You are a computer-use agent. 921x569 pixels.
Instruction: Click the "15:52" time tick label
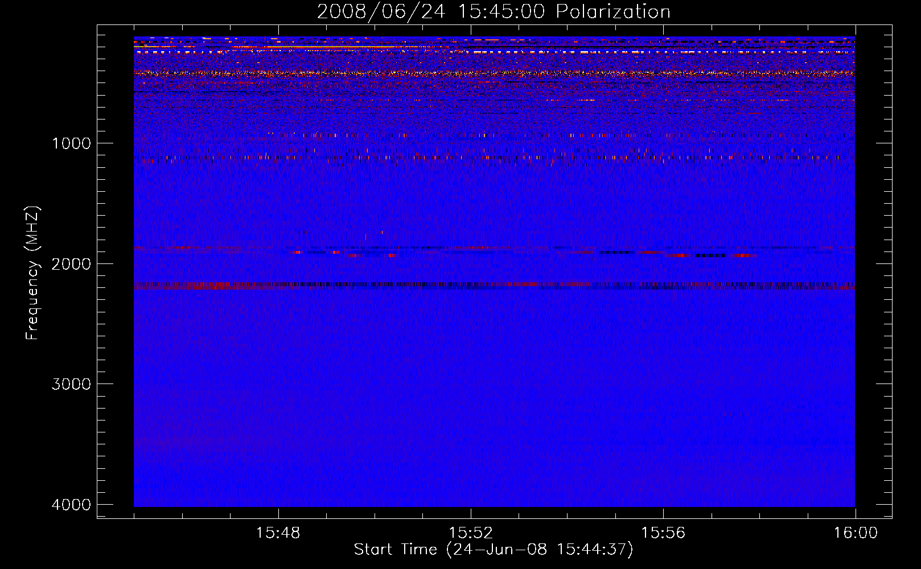tap(470, 533)
